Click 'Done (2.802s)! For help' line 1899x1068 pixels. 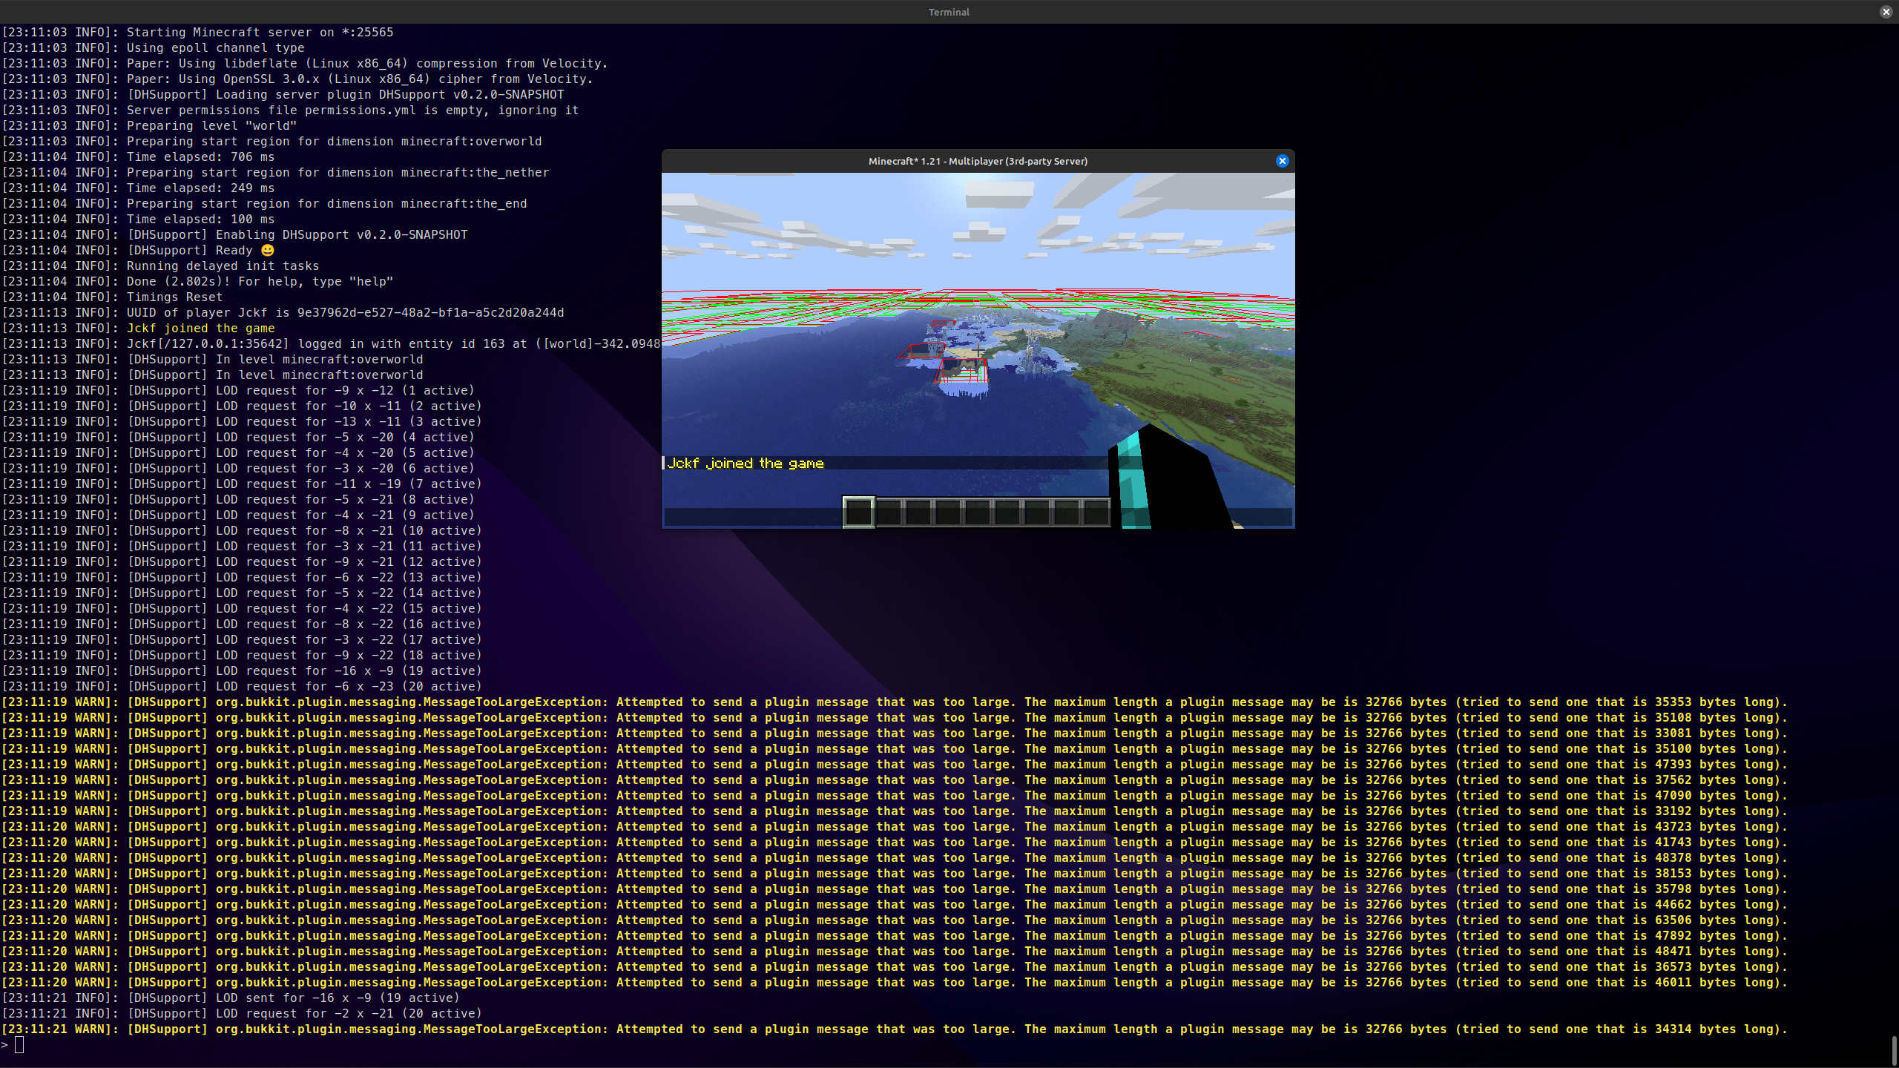click(197, 281)
